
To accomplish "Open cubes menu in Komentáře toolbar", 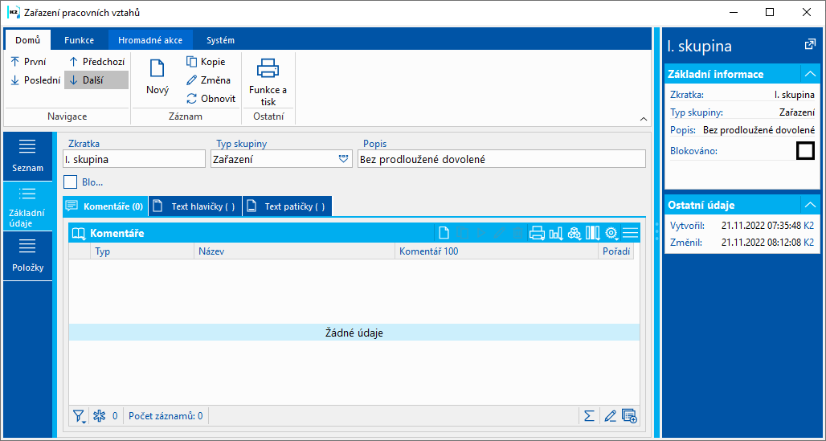I will pos(575,233).
